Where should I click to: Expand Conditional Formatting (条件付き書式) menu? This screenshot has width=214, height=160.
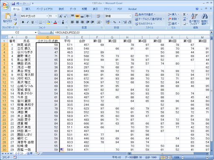145,15
